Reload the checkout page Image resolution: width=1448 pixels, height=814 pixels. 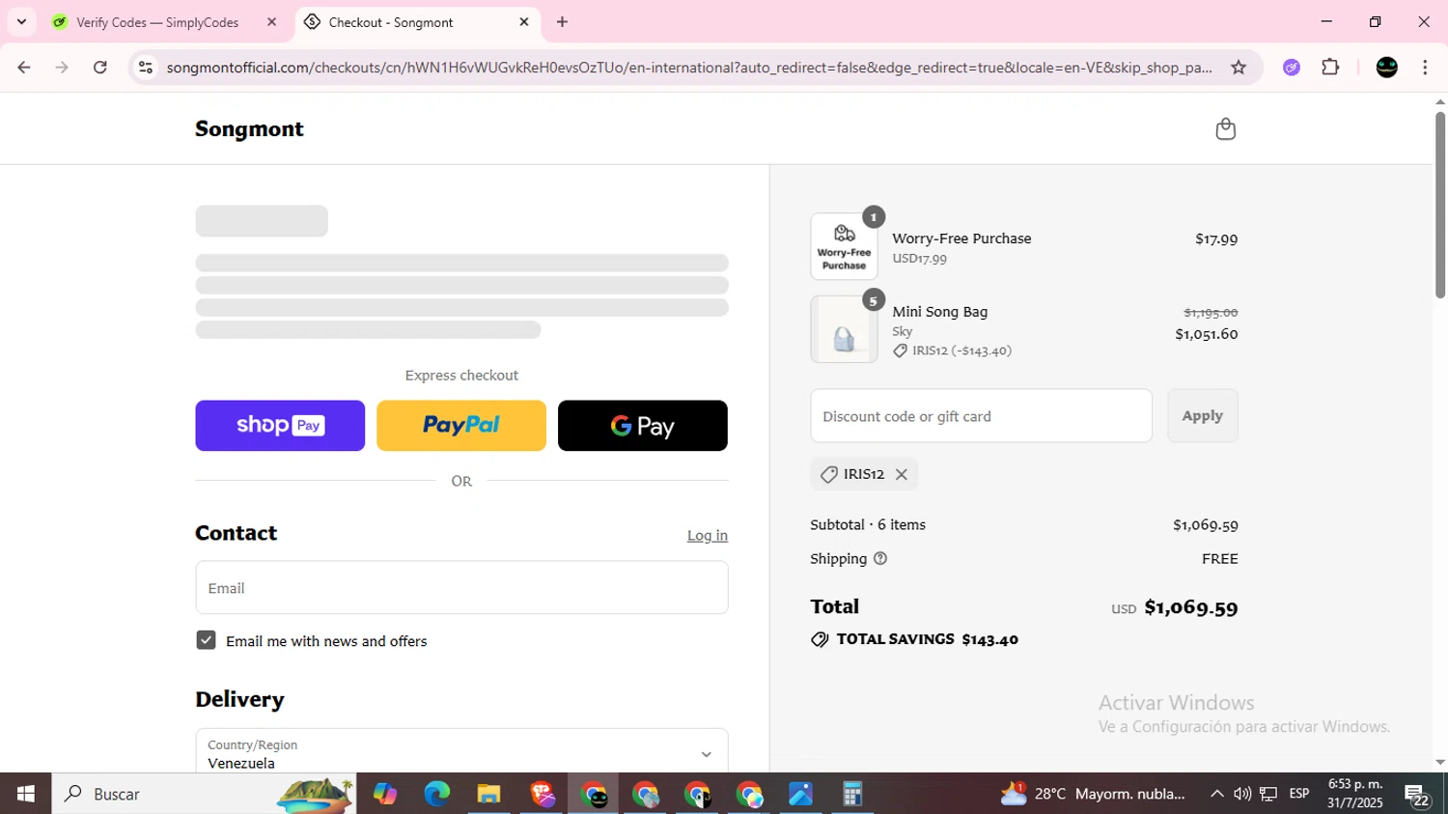(x=100, y=67)
